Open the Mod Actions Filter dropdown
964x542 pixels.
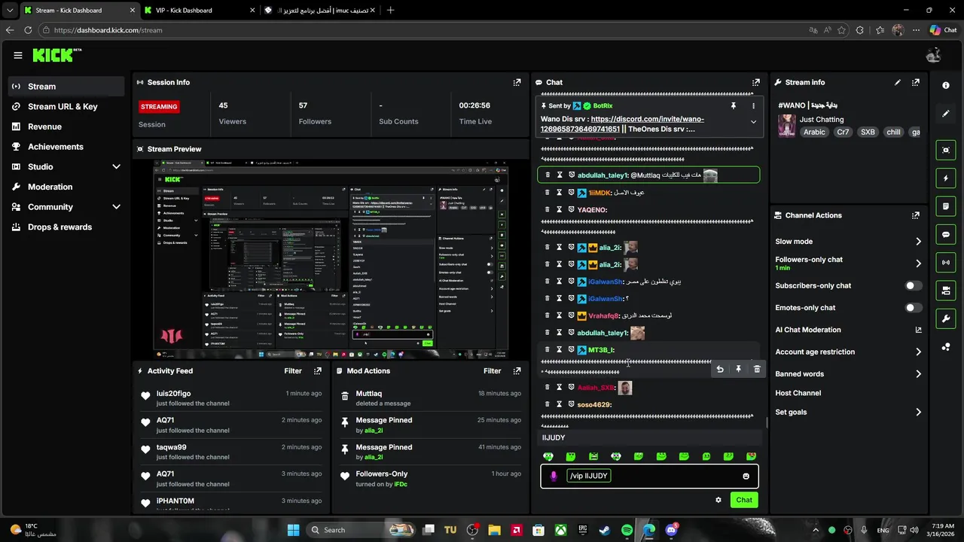tap(492, 370)
